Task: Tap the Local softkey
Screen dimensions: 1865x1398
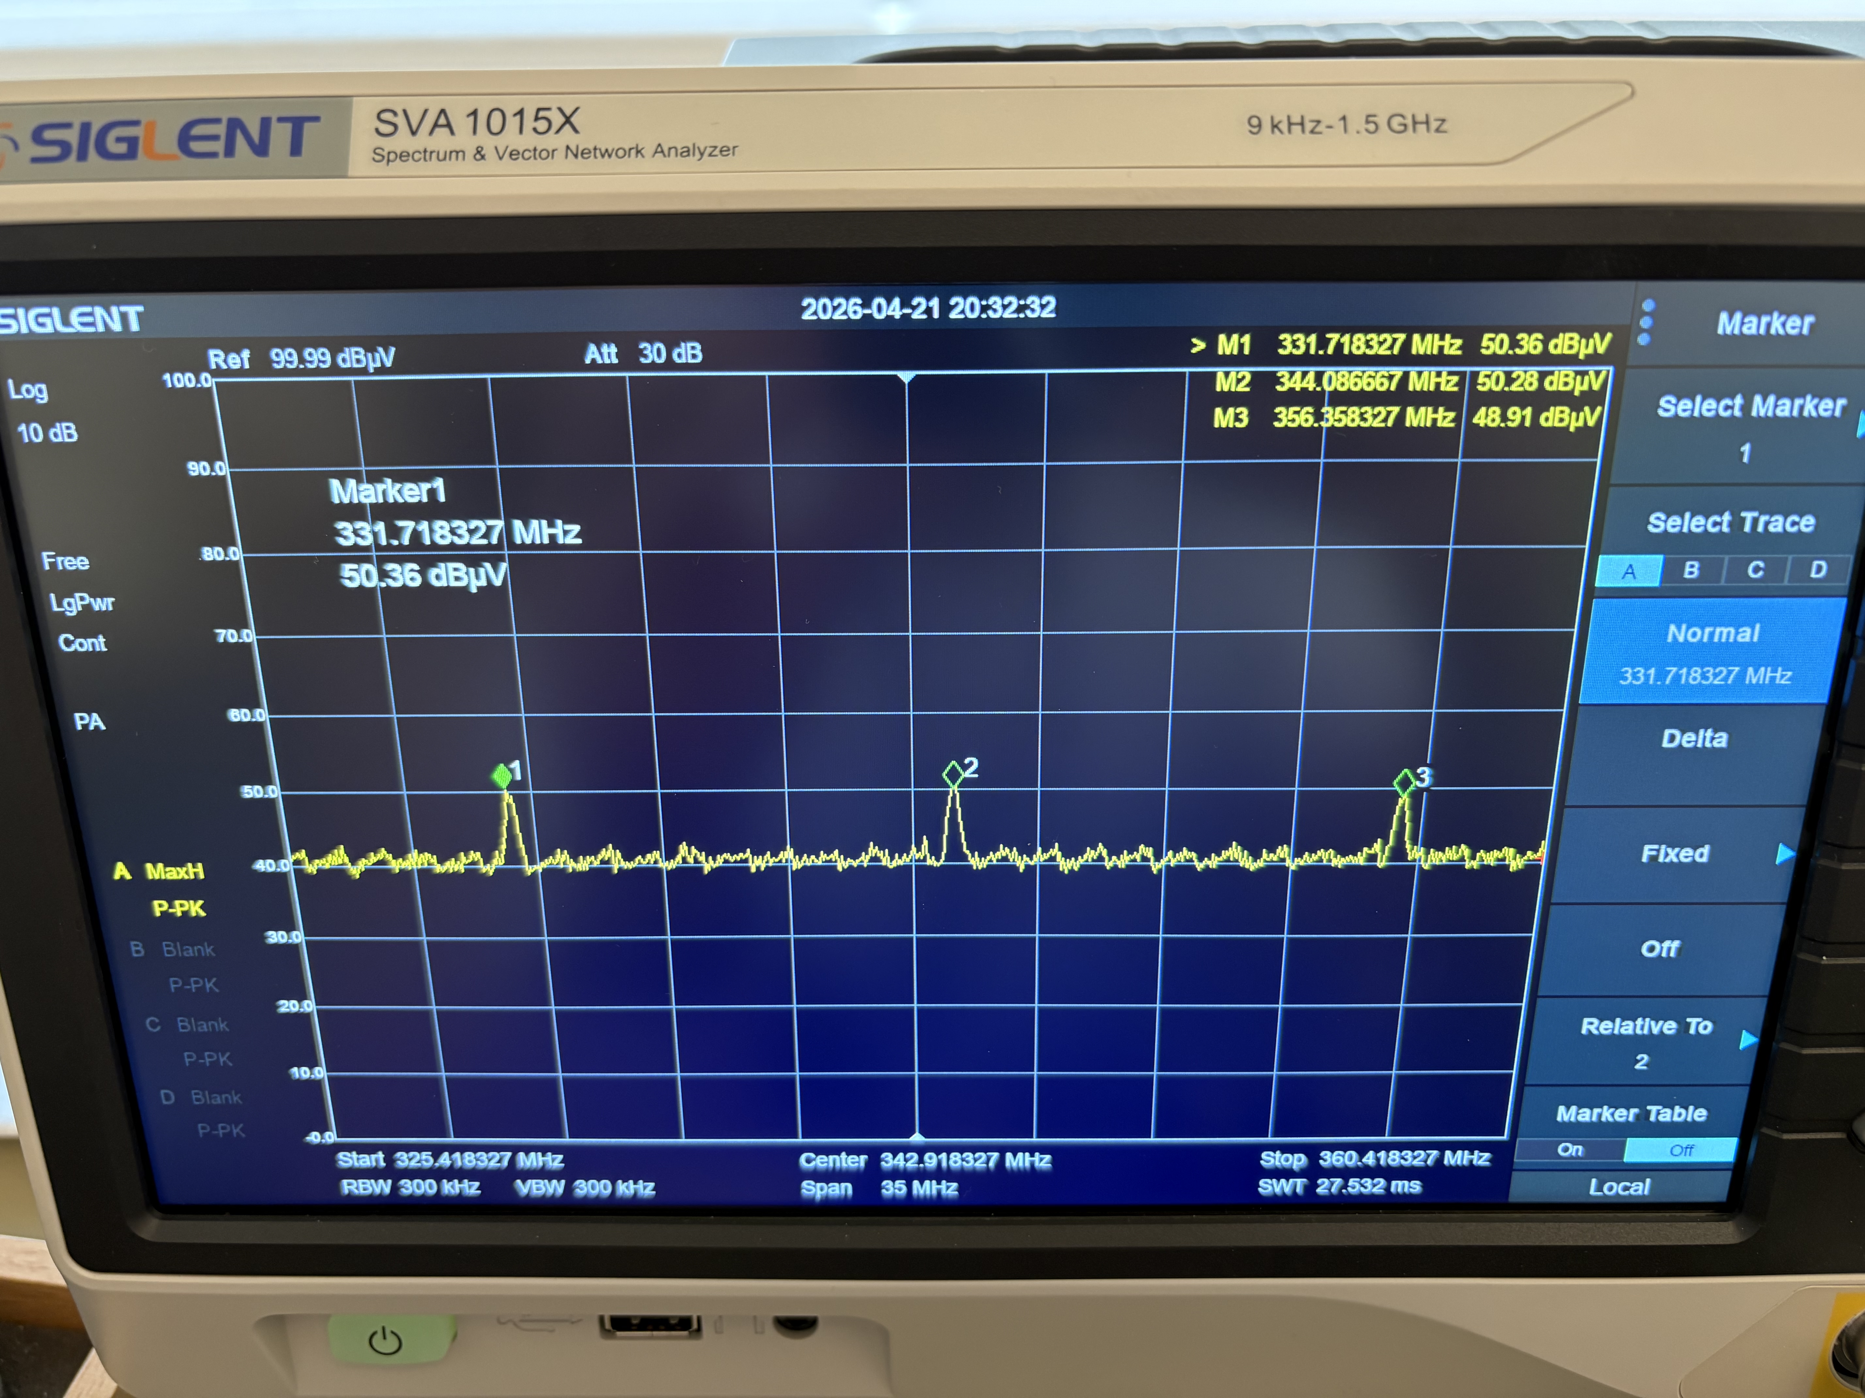Action: (1619, 1187)
